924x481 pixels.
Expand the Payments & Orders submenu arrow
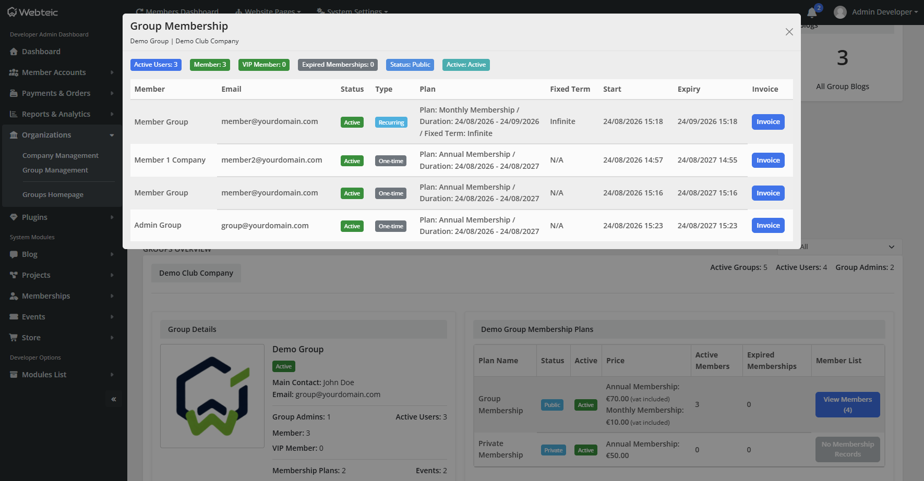[x=112, y=93]
